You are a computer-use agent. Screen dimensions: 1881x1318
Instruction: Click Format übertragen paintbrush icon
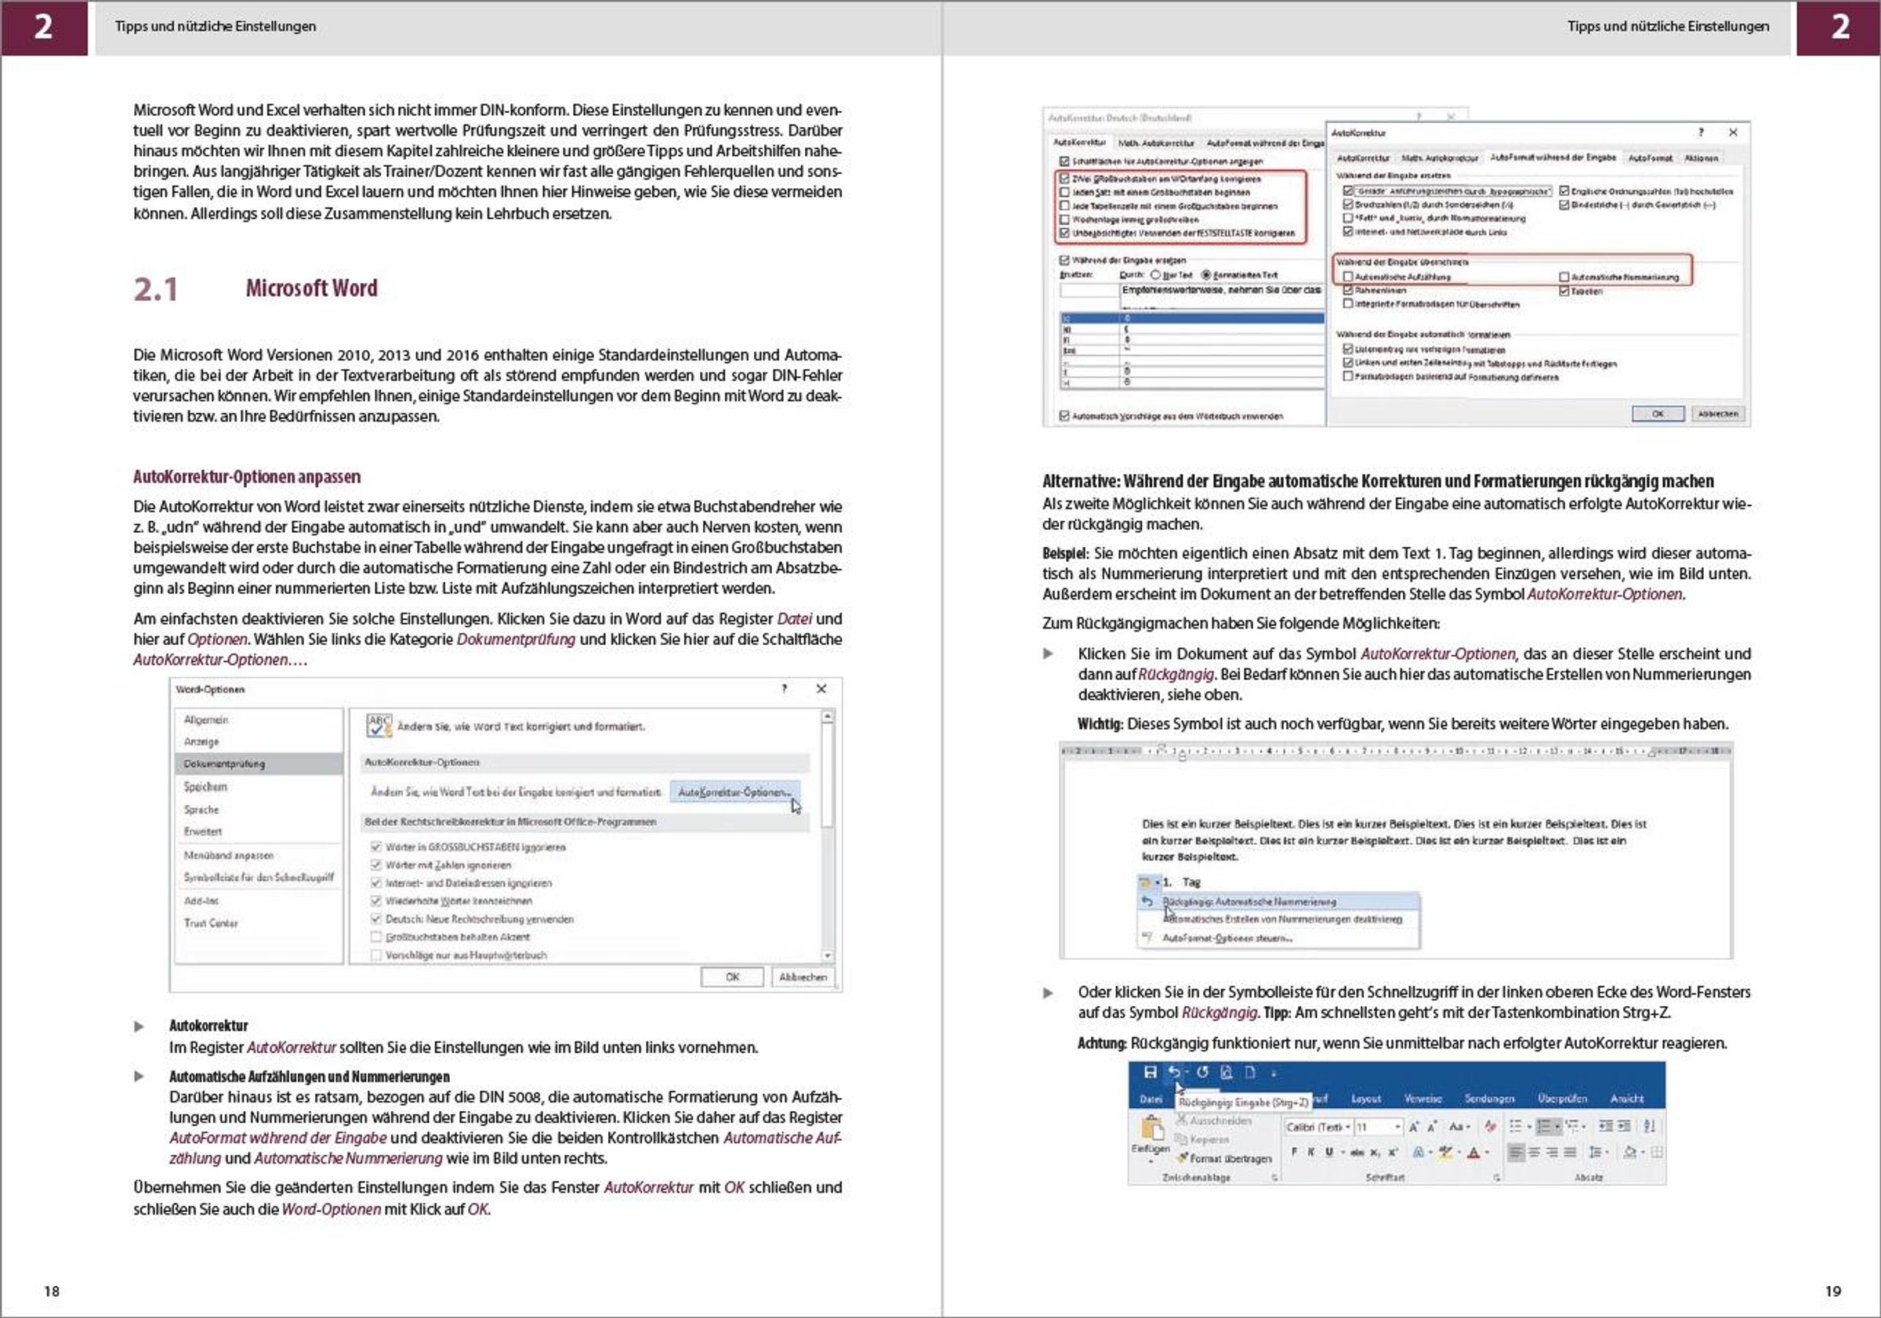(x=1182, y=1158)
